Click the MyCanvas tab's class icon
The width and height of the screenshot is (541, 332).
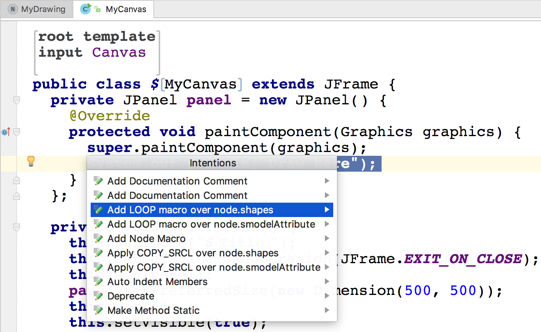point(86,9)
